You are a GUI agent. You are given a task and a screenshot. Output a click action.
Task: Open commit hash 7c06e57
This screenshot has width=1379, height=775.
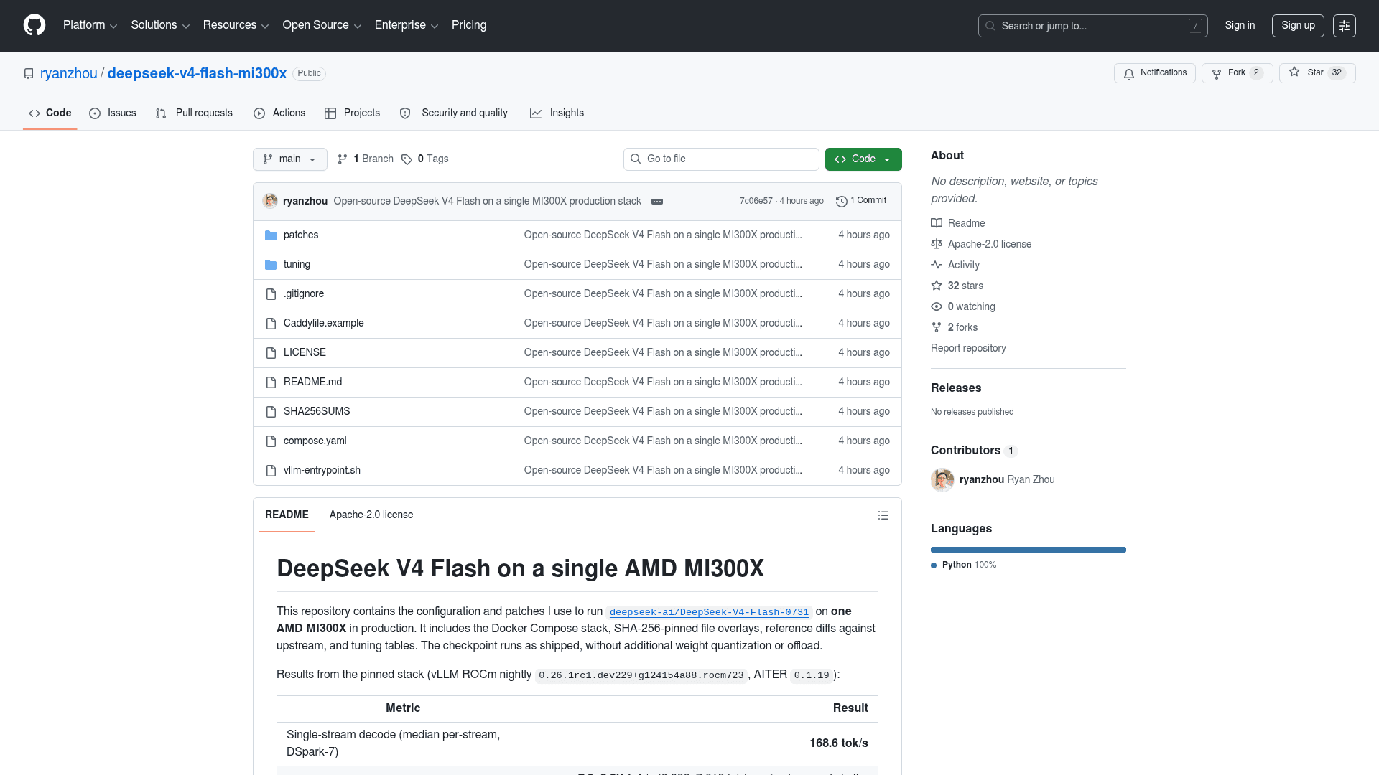[x=756, y=201]
